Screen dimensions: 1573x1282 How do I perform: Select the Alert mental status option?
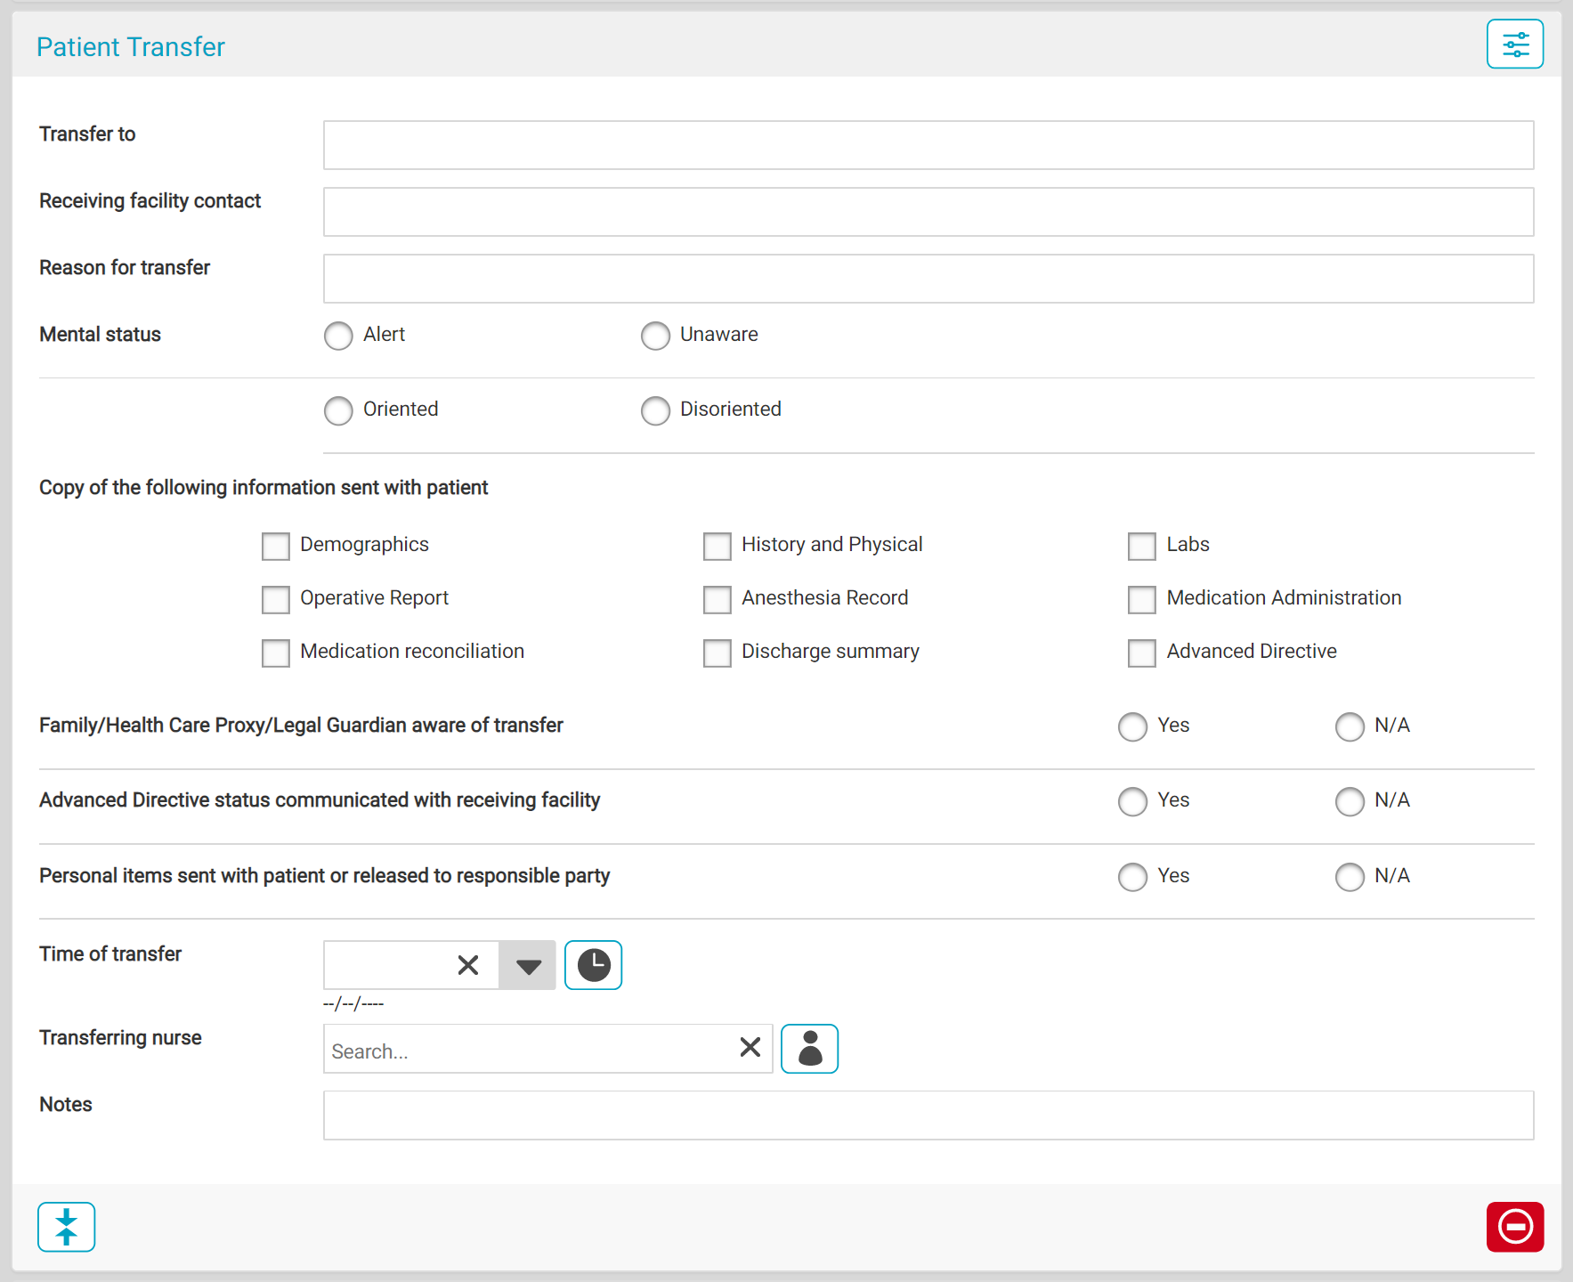[x=338, y=336]
